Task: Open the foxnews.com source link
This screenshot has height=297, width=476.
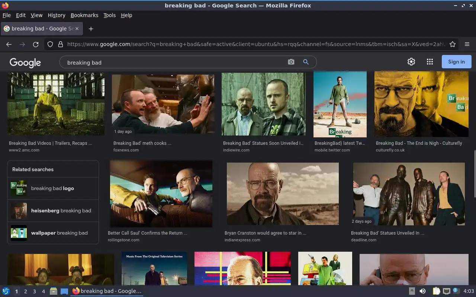Action: click(126, 150)
